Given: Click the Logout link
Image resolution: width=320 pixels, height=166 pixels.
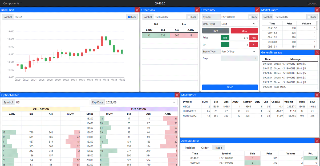Looking at the screenshot, I should [312, 3].
